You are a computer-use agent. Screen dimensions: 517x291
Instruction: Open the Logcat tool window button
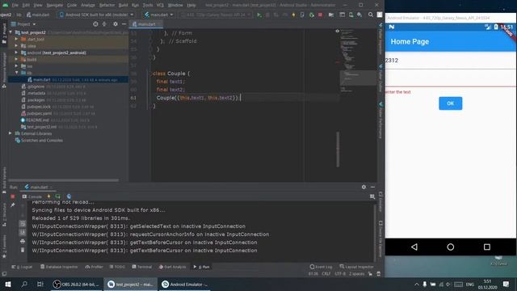click(22, 267)
